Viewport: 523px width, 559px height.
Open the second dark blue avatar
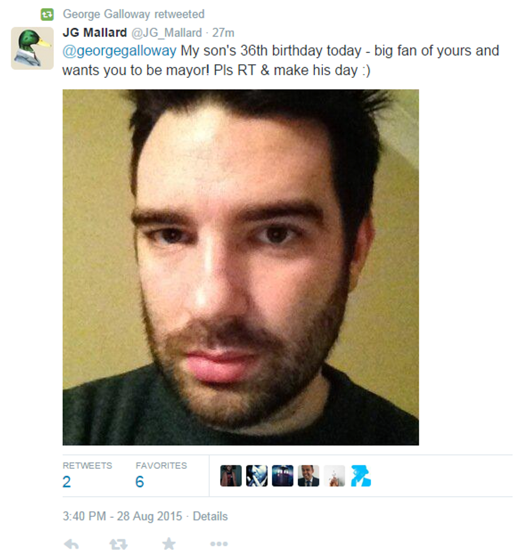pyautogui.click(x=257, y=476)
